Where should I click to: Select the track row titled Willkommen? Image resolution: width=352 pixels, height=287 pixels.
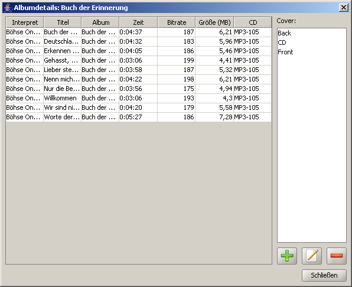(139, 98)
